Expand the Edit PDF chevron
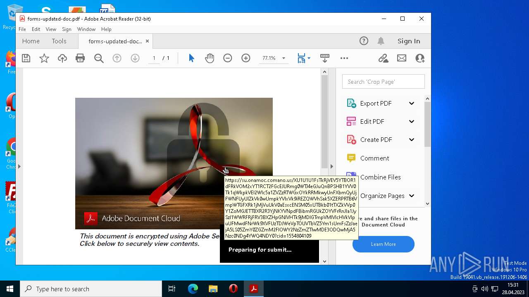Screen dimensions: 529x297 [x=412, y=122]
